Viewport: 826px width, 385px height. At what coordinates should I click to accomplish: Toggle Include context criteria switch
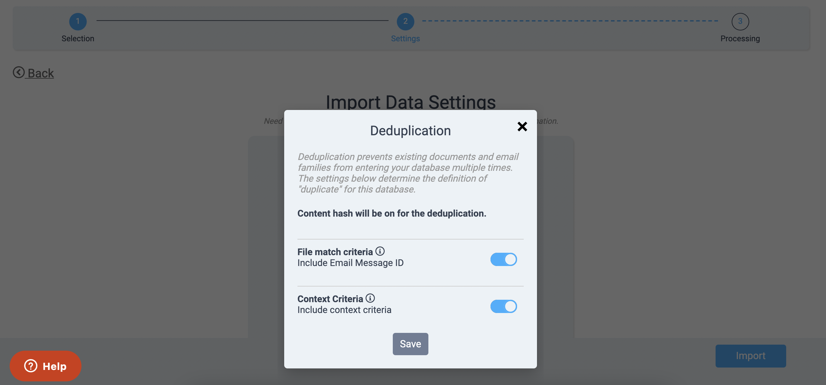pyautogui.click(x=504, y=306)
